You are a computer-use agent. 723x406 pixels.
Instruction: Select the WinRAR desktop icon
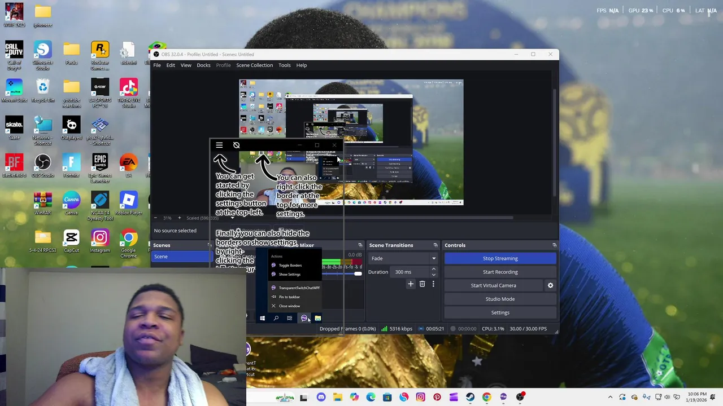coord(43,204)
